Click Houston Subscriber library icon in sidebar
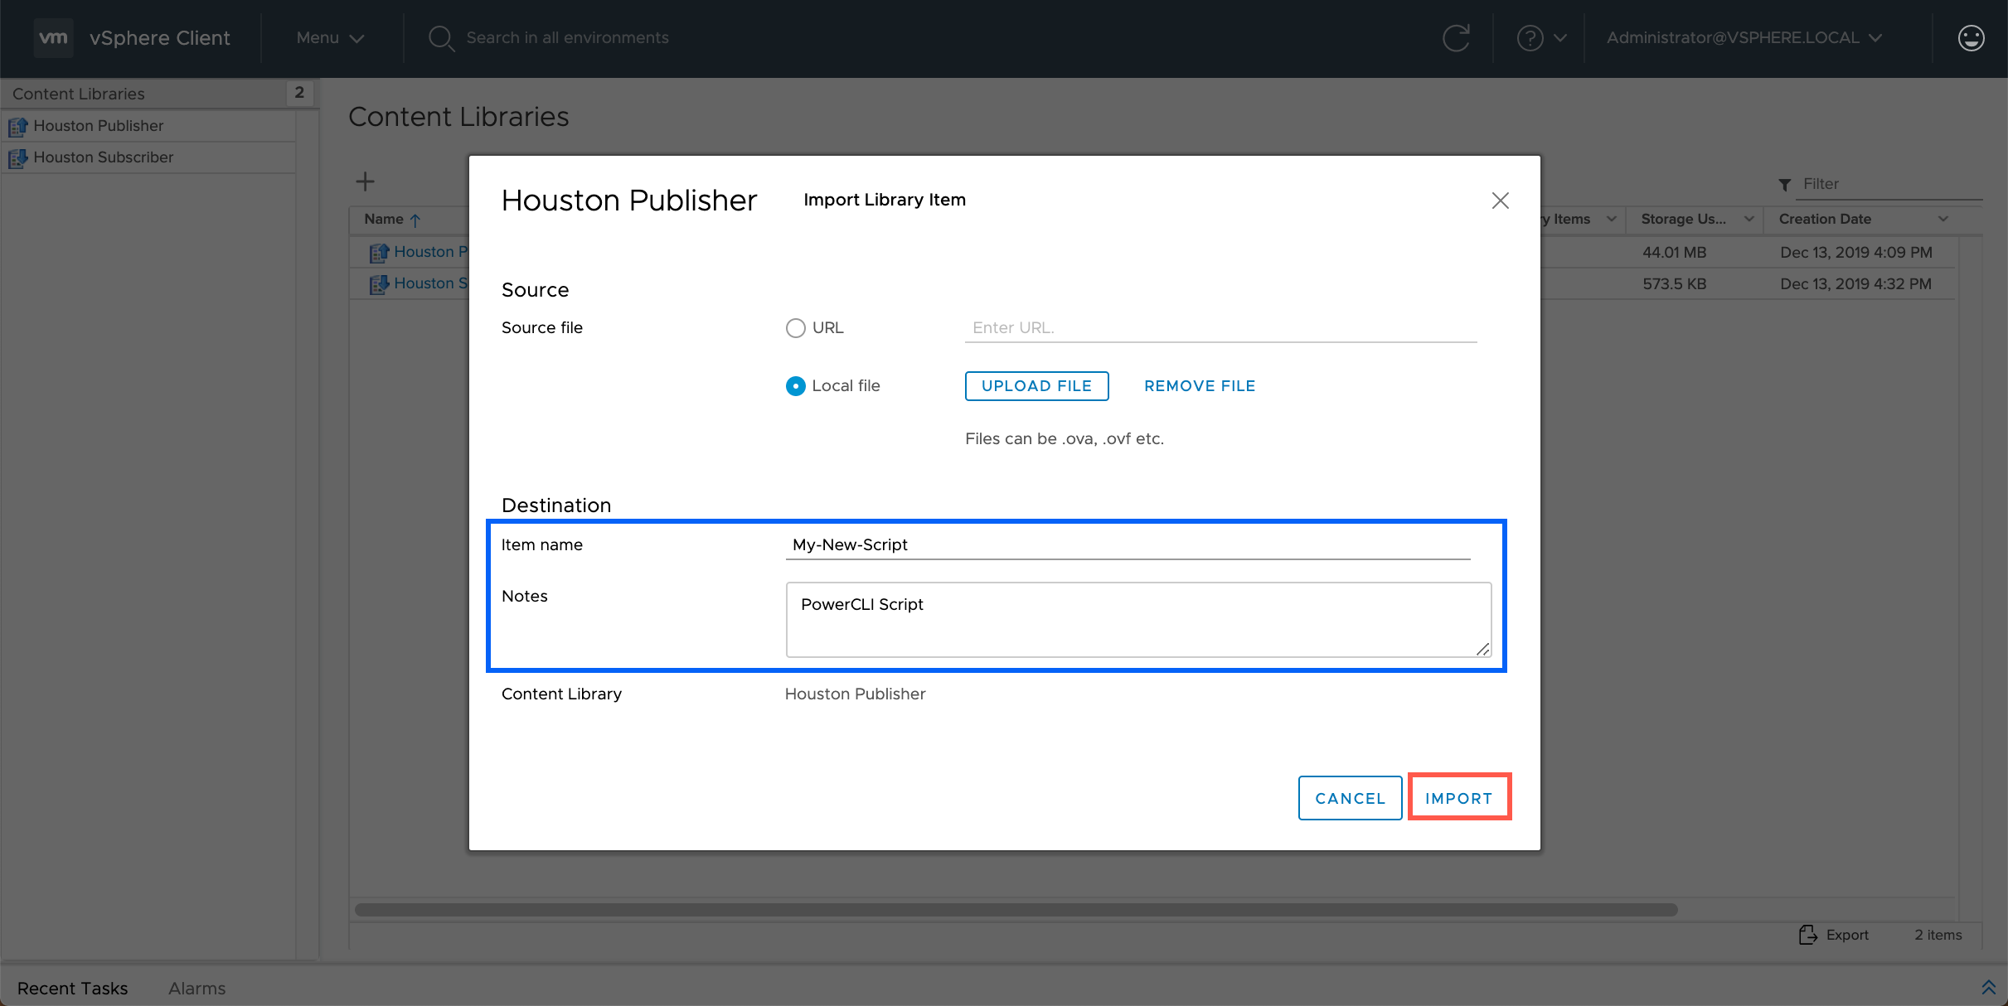Viewport: 2008px width, 1006px height. pyautogui.click(x=18, y=158)
